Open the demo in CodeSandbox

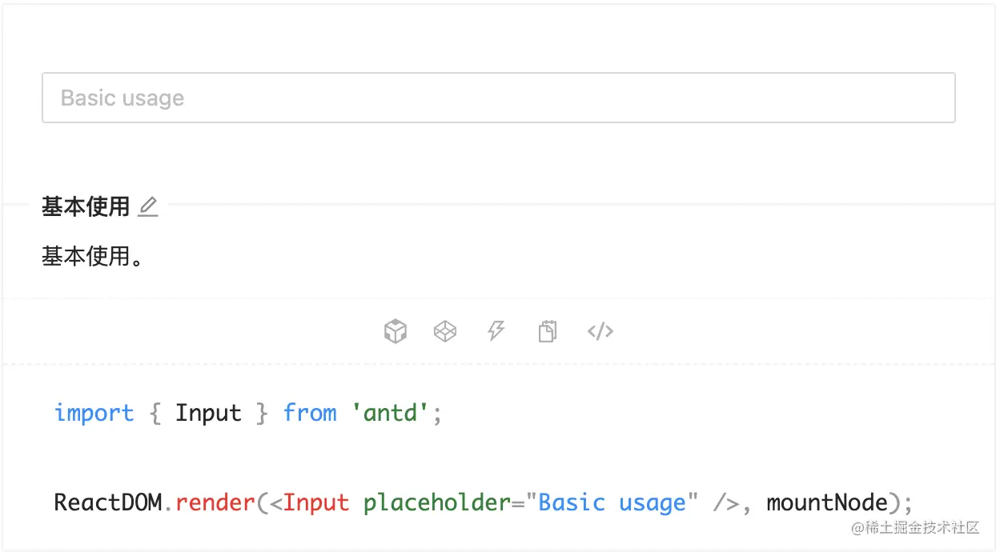[x=396, y=331]
